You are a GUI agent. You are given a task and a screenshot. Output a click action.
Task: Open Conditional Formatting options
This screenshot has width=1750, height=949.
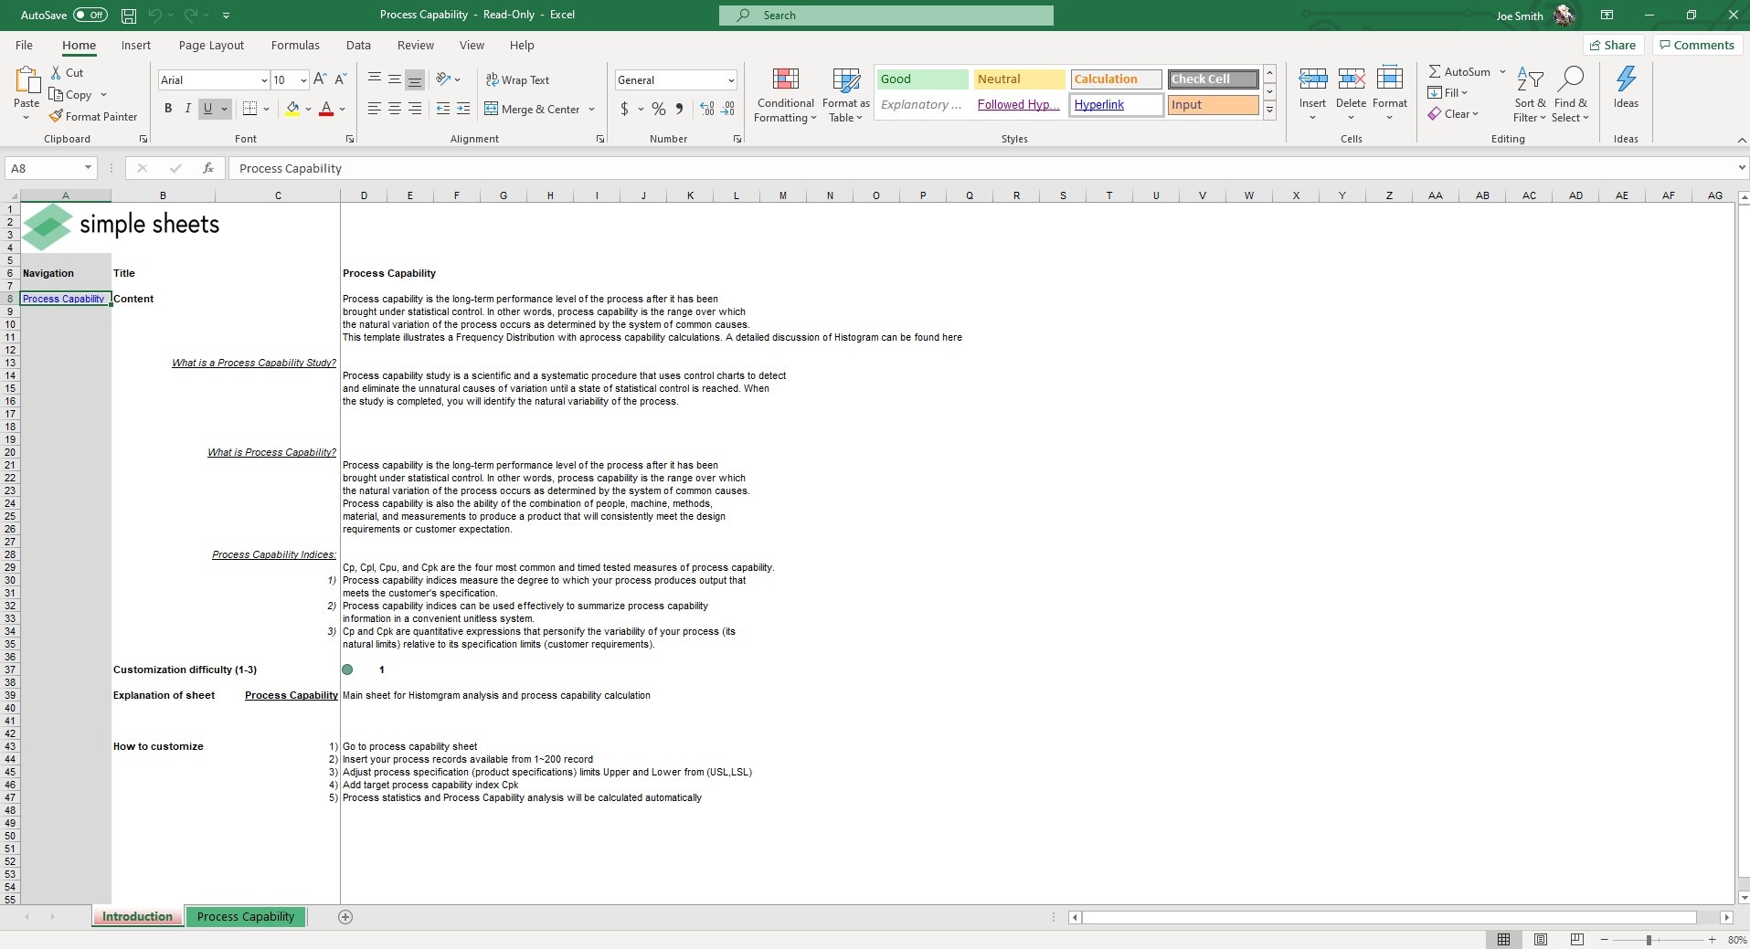785,94
